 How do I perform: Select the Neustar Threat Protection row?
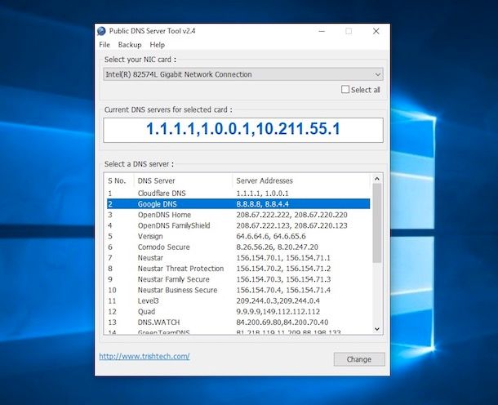(238, 269)
